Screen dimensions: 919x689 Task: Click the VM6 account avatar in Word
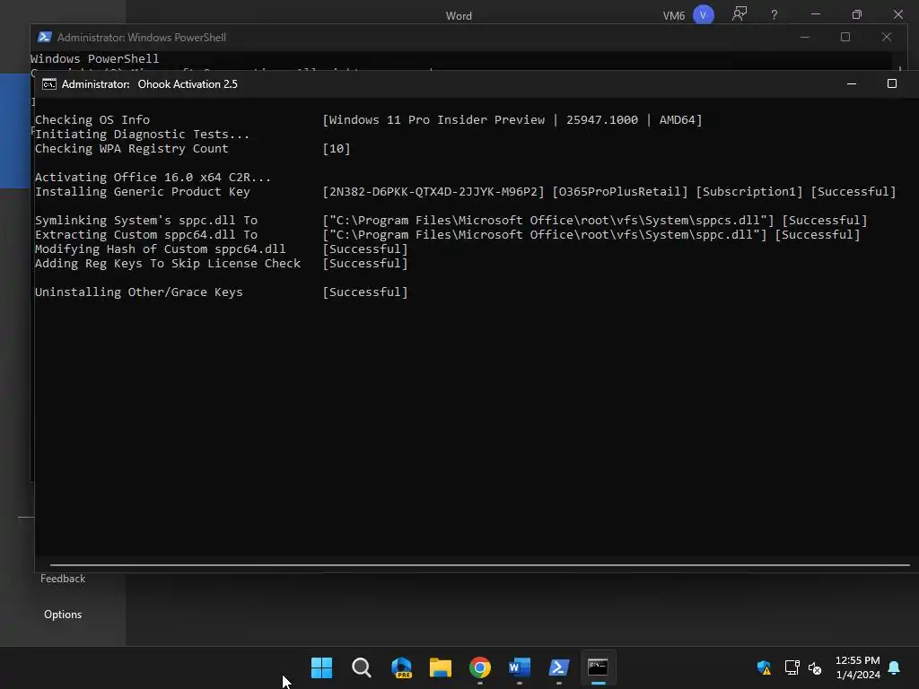click(x=703, y=14)
